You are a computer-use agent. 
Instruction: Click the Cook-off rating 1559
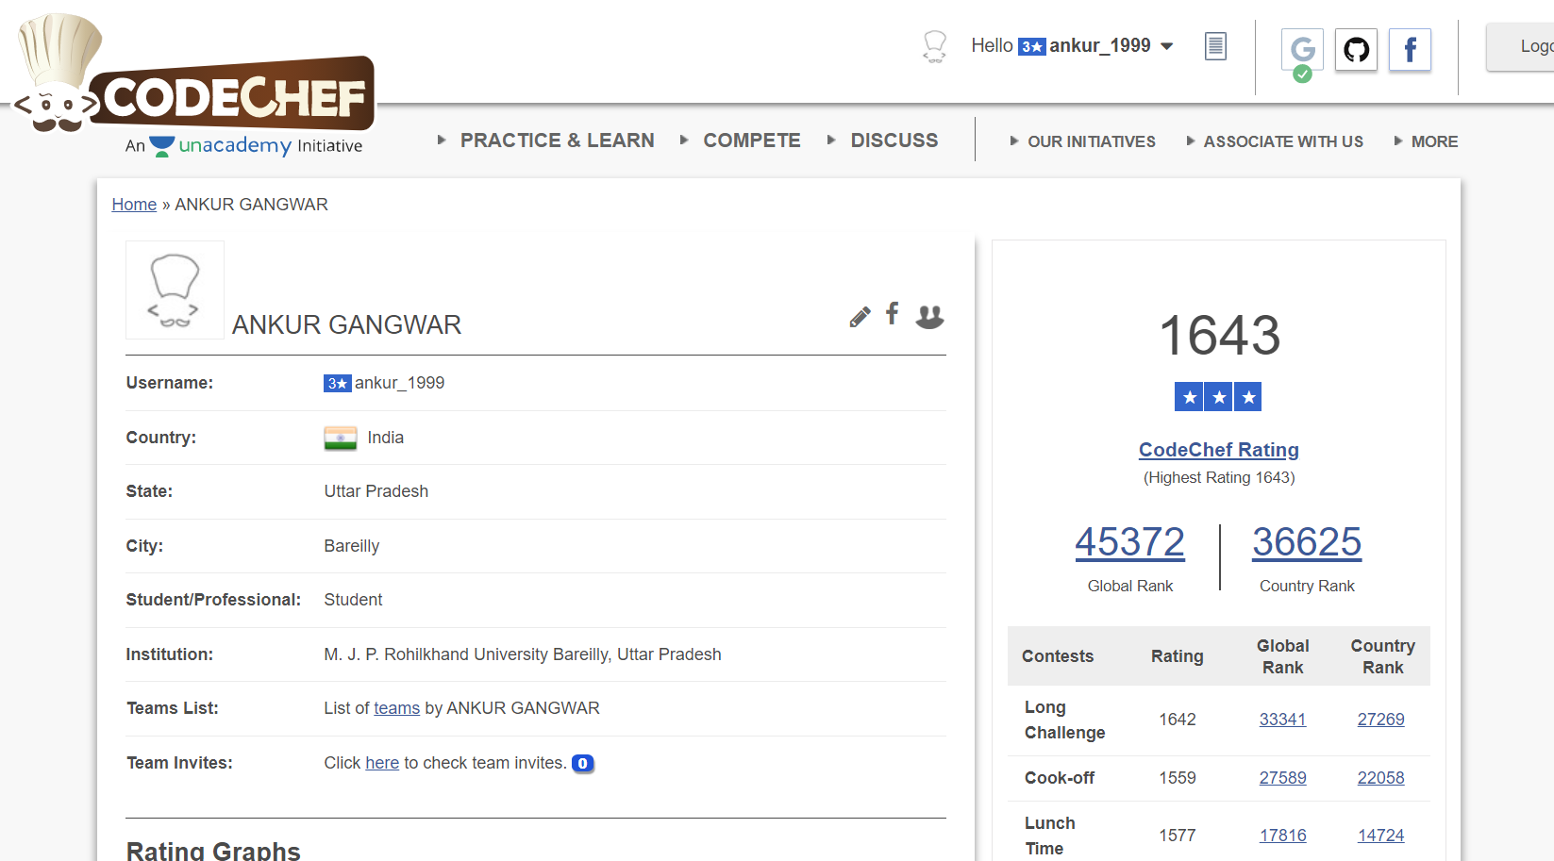1178,778
